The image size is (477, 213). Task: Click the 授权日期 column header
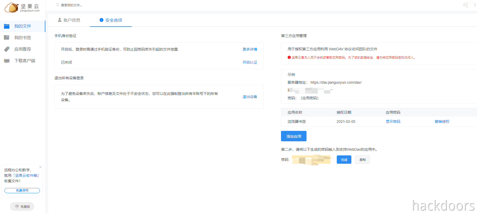point(344,112)
